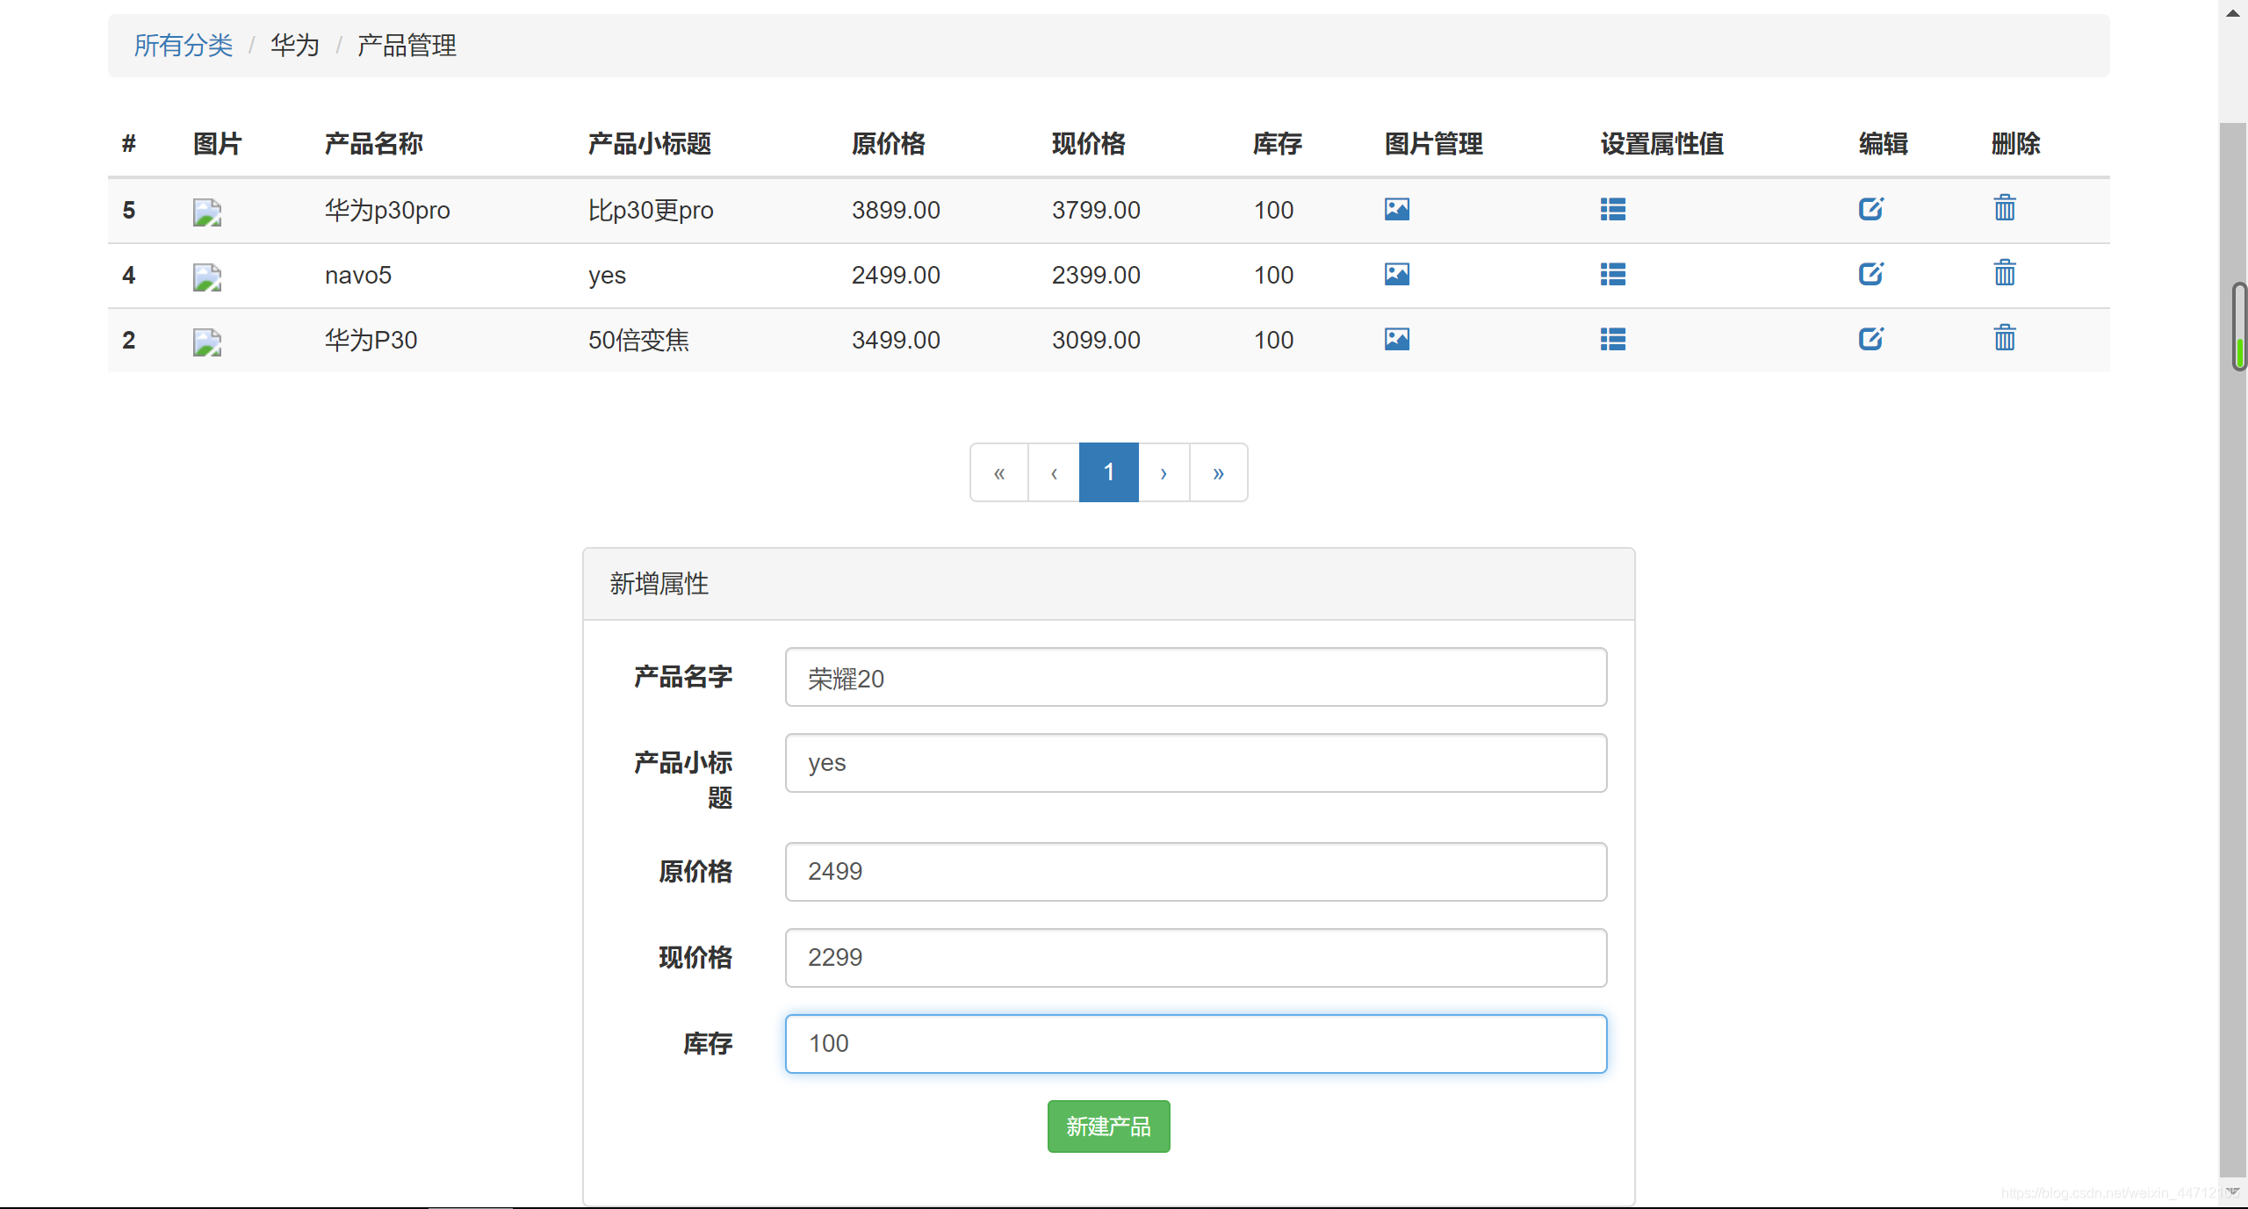Click the original price 3899.00

pos(896,210)
